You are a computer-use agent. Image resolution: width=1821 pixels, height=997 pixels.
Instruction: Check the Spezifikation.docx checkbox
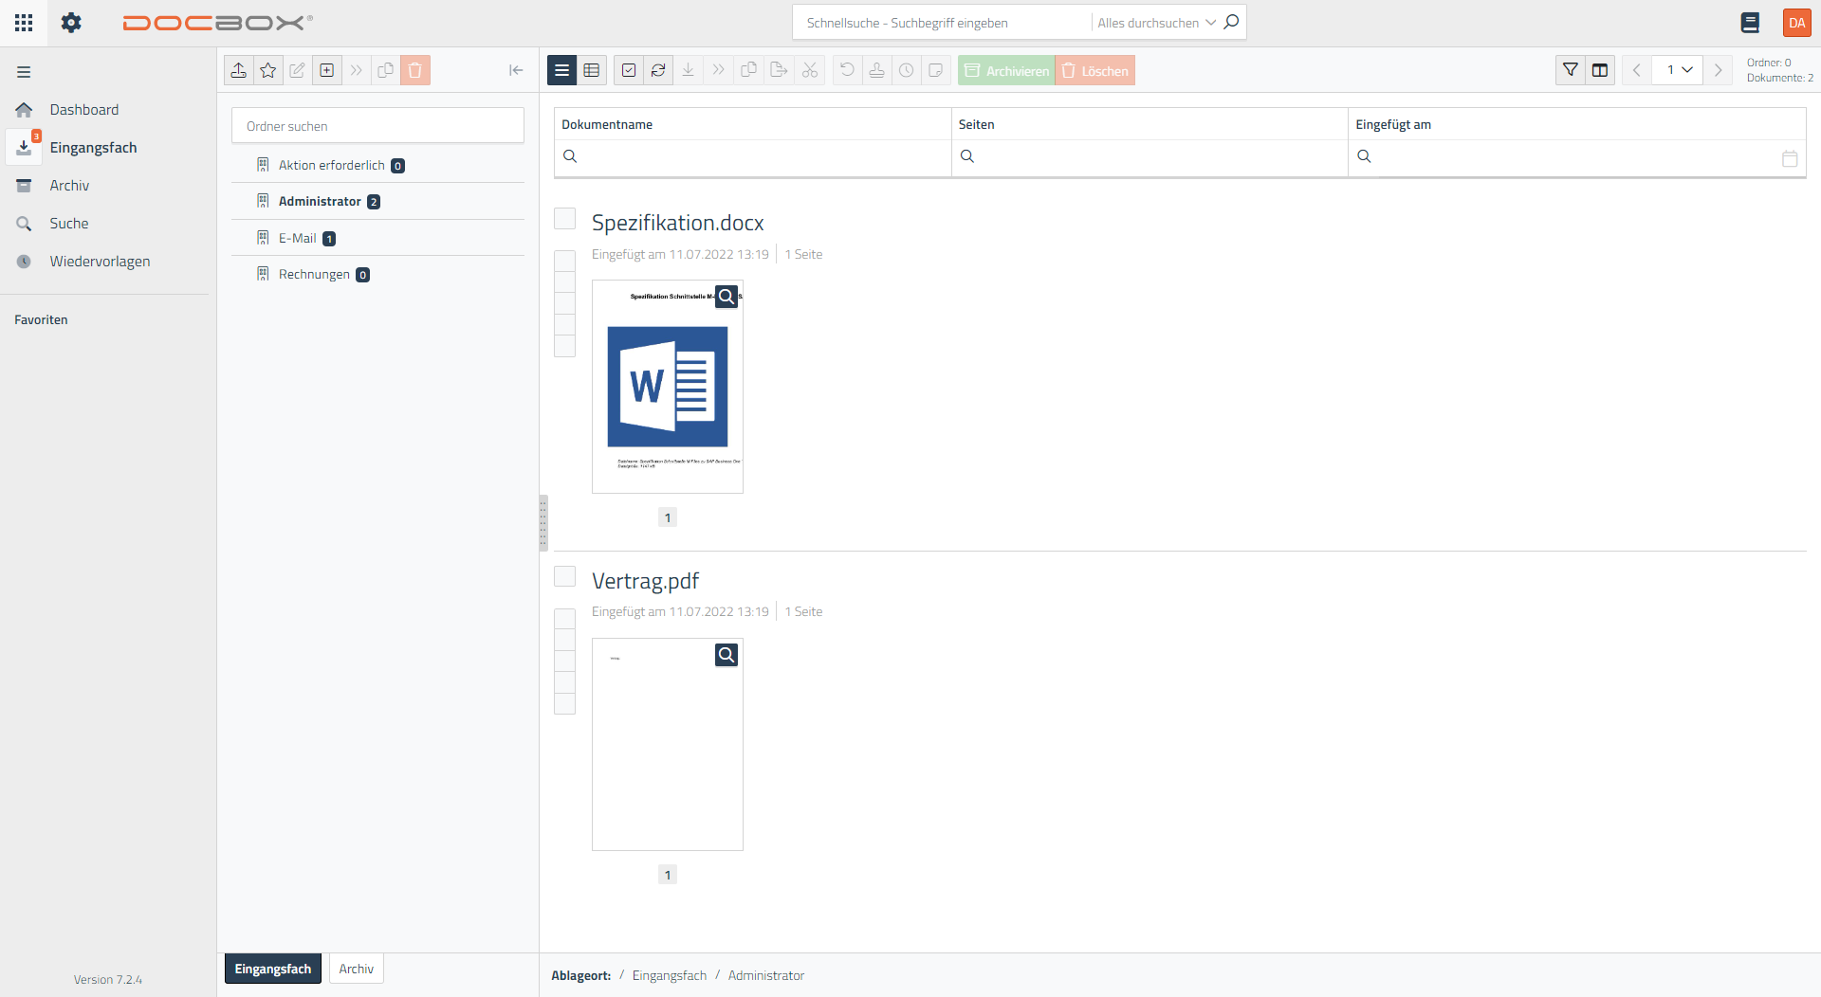pyautogui.click(x=564, y=219)
